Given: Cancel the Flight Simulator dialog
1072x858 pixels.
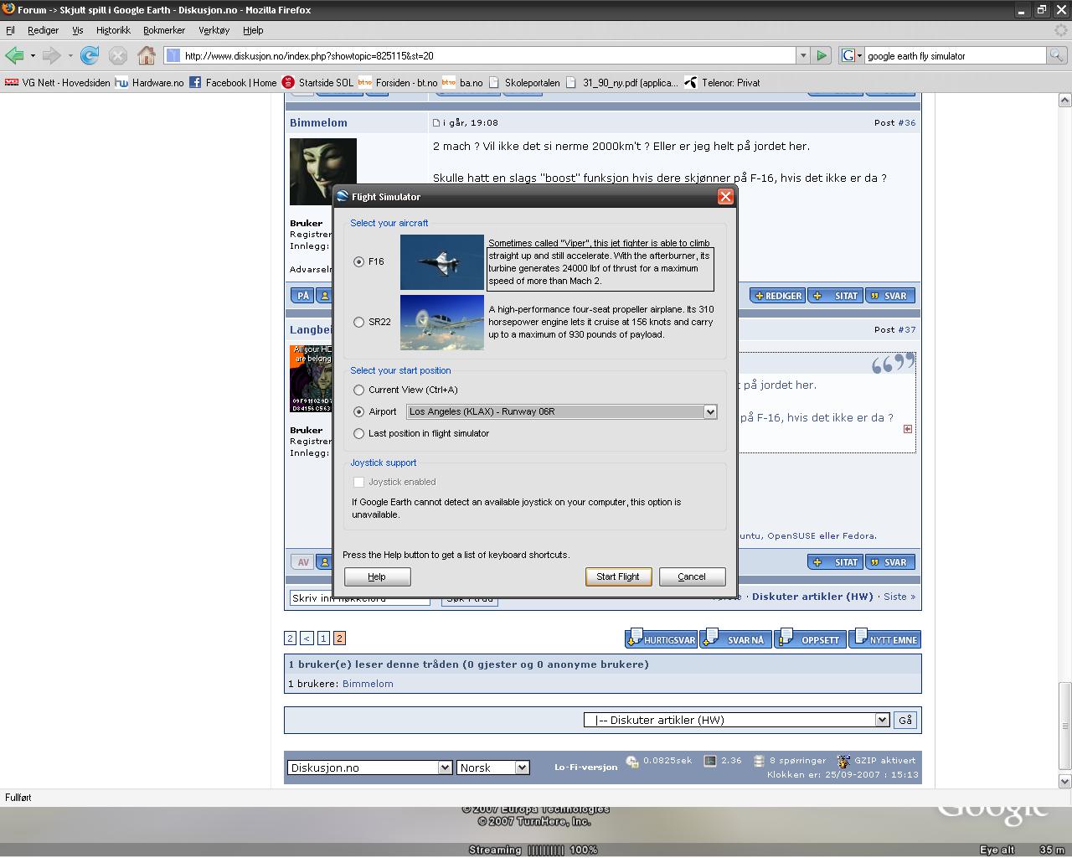Looking at the screenshot, I should [x=692, y=576].
